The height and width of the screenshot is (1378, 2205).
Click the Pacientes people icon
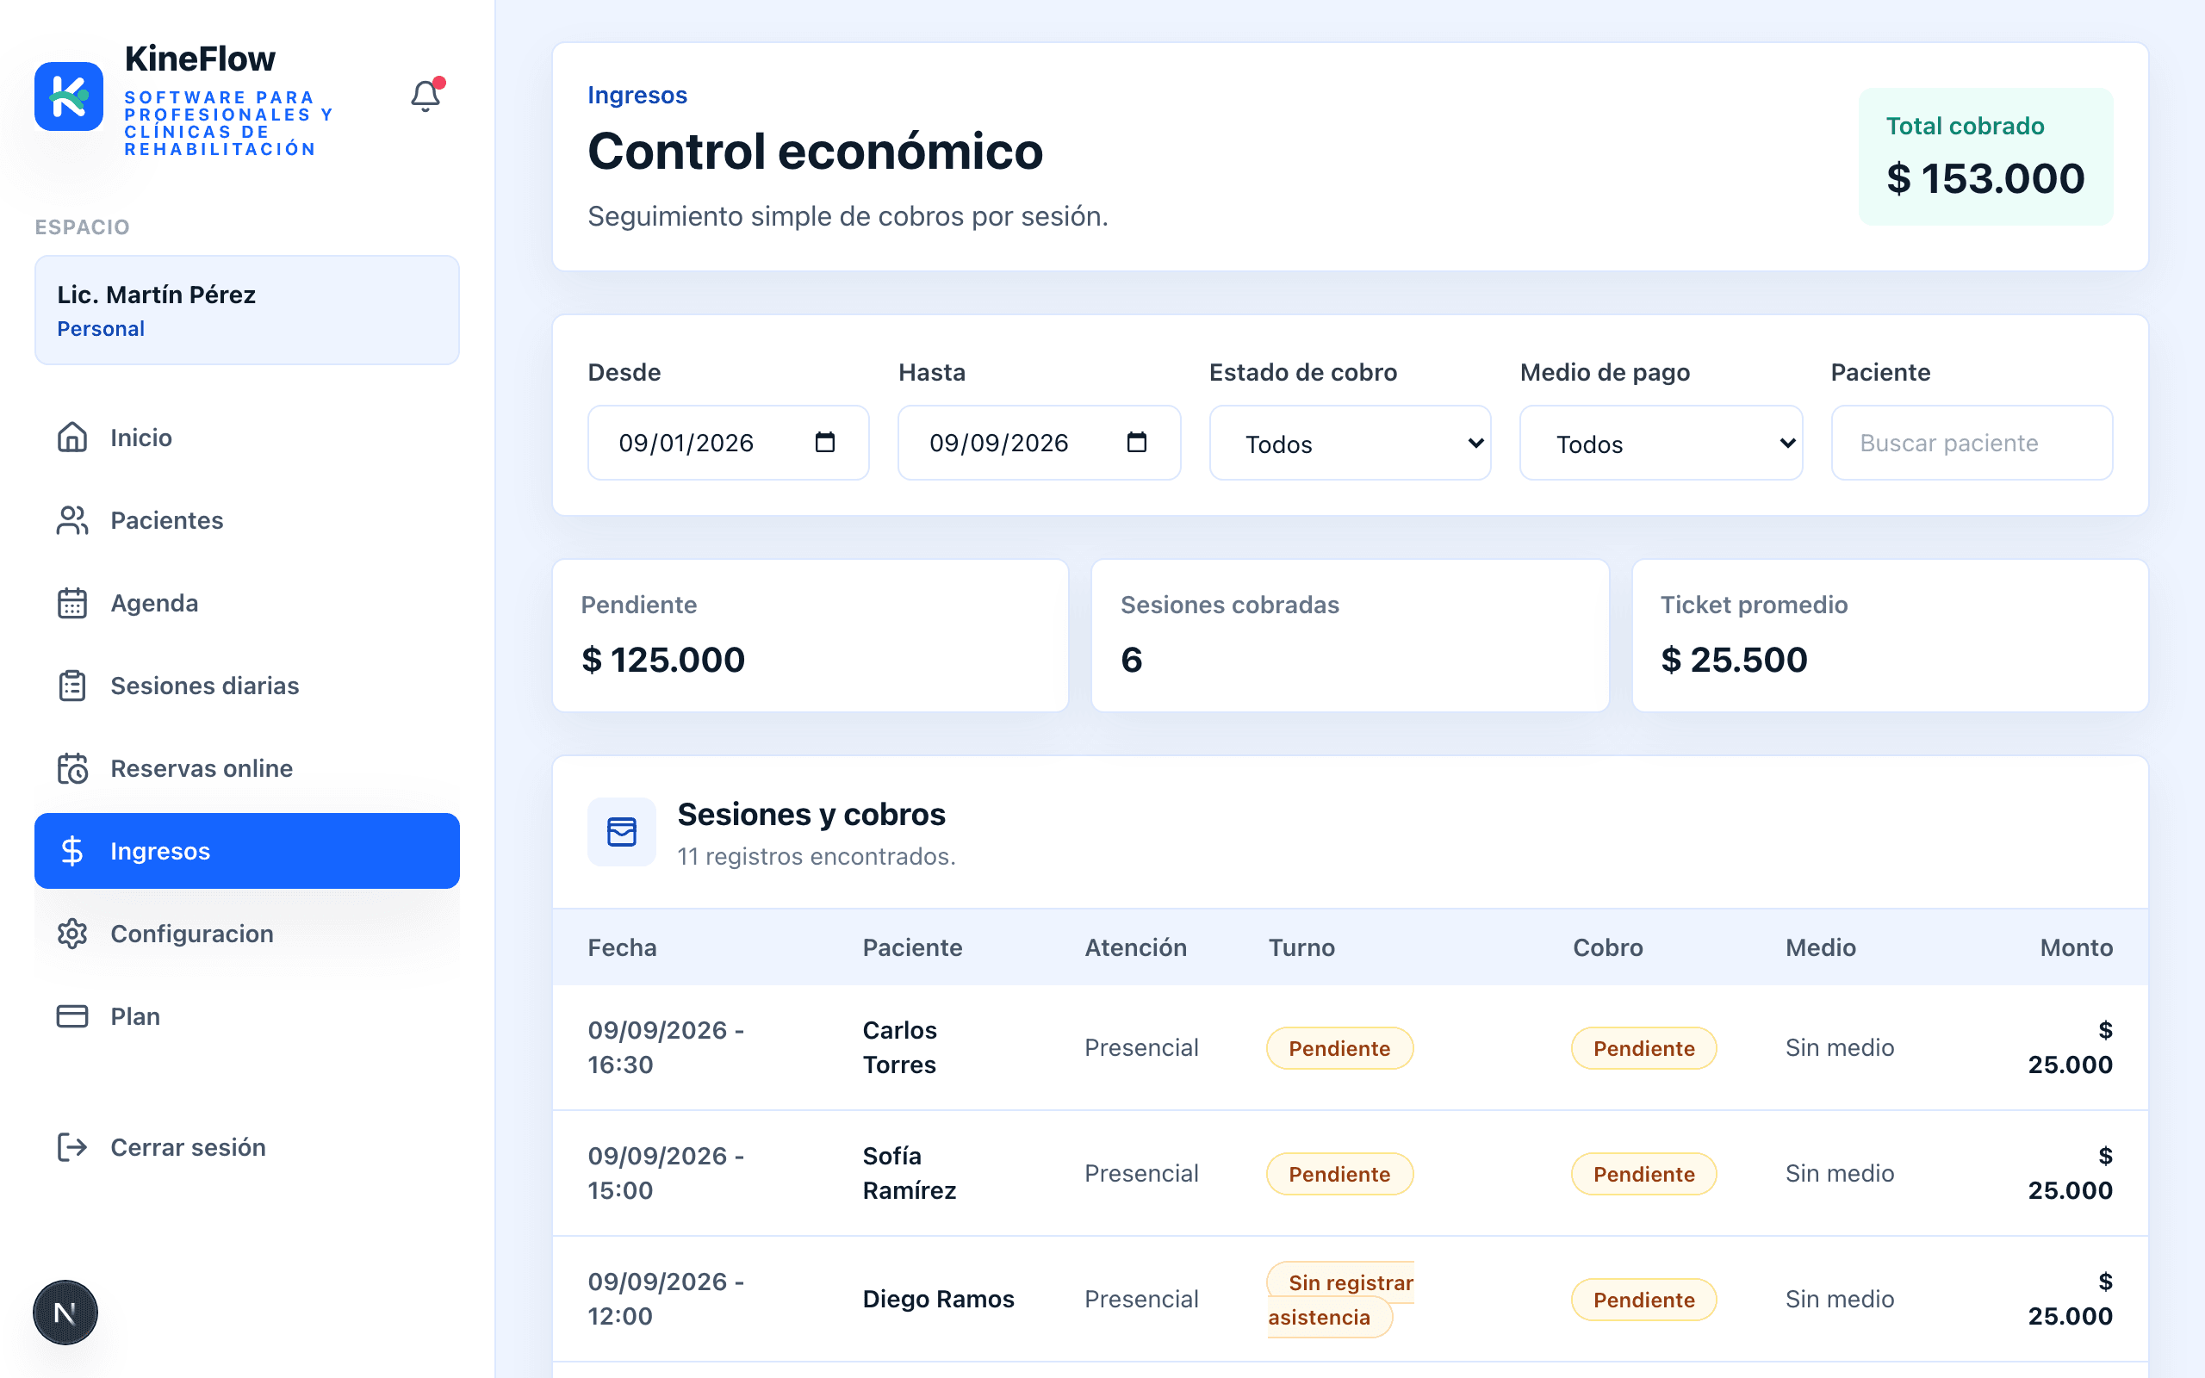[72, 520]
